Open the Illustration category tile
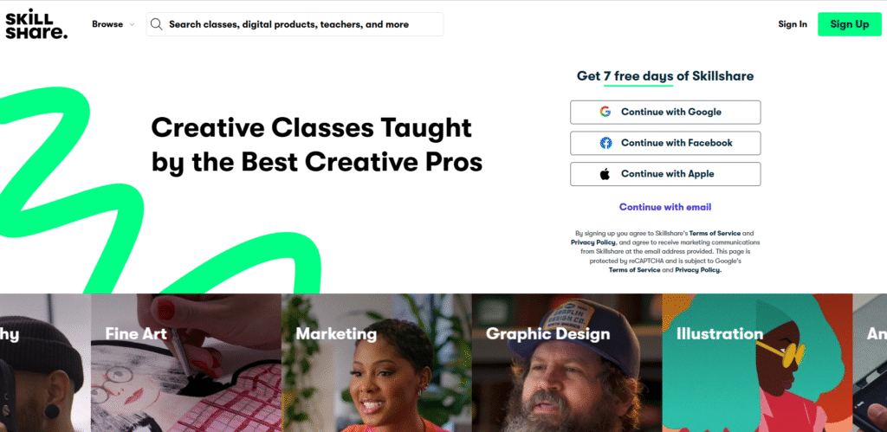Screen dimensions: 887x432 757,363
